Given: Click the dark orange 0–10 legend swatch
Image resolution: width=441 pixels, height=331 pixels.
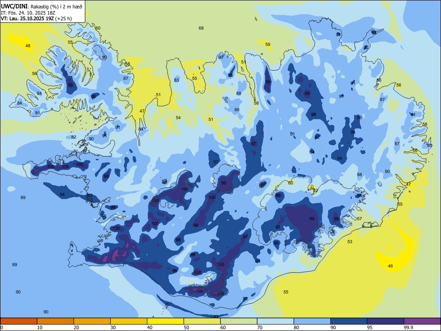Looking at the screenshot, I should pyautogui.click(x=19, y=321).
